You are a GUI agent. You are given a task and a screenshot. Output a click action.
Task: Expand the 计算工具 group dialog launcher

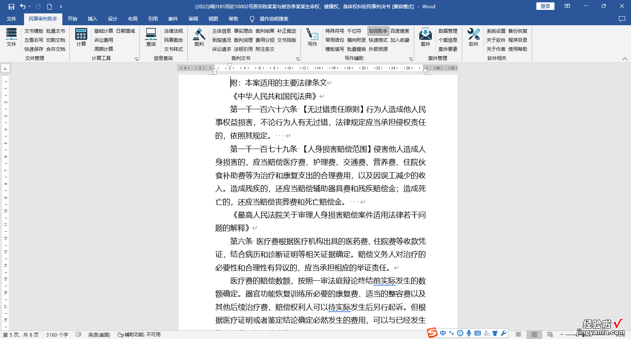pos(136,59)
